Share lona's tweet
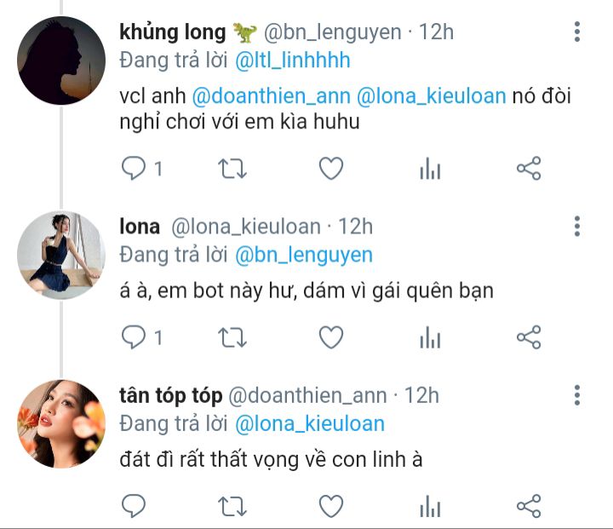 [529, 337]
